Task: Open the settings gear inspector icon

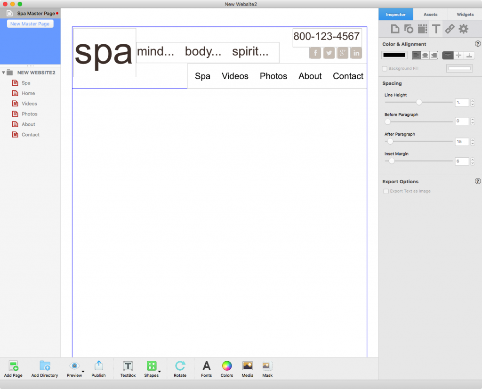Action: coord(464,29)
